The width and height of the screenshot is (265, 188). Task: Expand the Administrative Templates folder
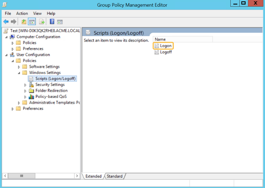(19, 103)
